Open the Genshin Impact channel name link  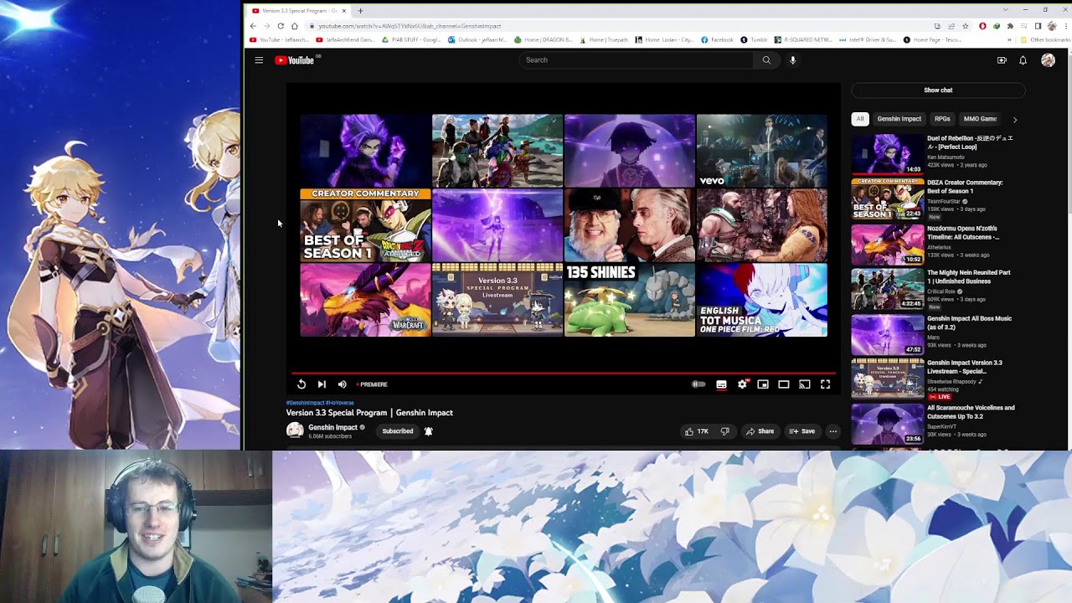click(x=332, y=427)
